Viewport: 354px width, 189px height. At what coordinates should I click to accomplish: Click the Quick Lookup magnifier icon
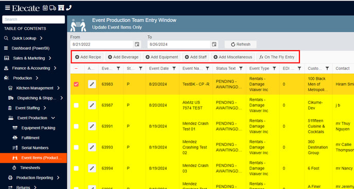[x=6, y=38]
